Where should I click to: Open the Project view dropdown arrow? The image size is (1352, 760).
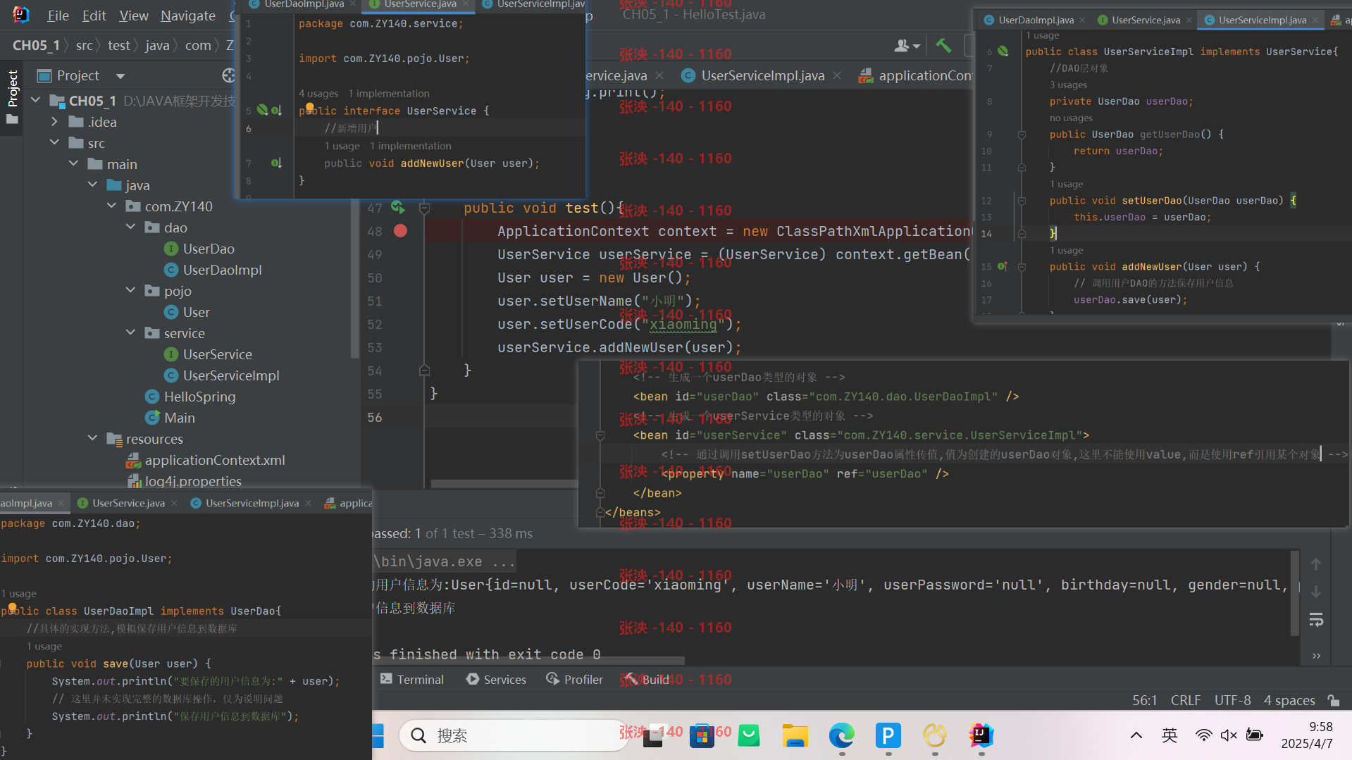tap(120, 76)
